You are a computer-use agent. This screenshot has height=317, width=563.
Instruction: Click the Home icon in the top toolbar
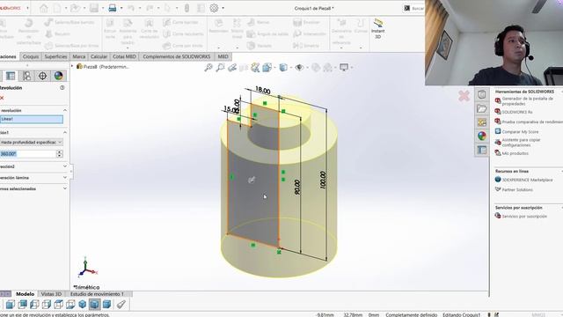44,8
